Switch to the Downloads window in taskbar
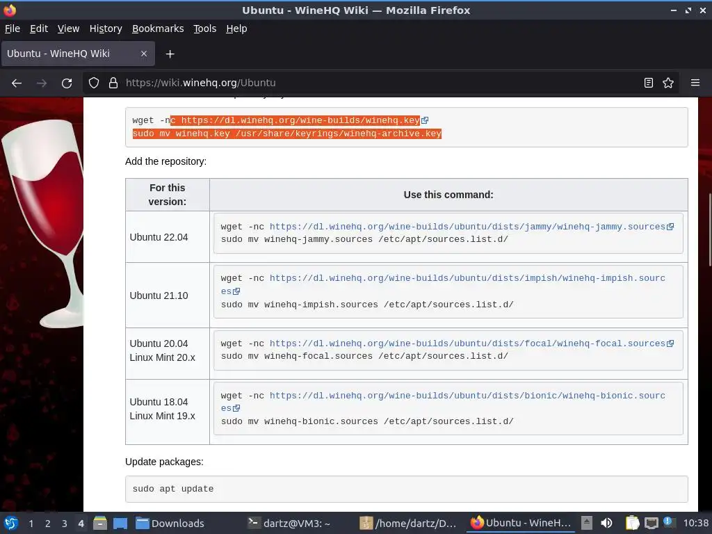 click(x=170, y=523)
